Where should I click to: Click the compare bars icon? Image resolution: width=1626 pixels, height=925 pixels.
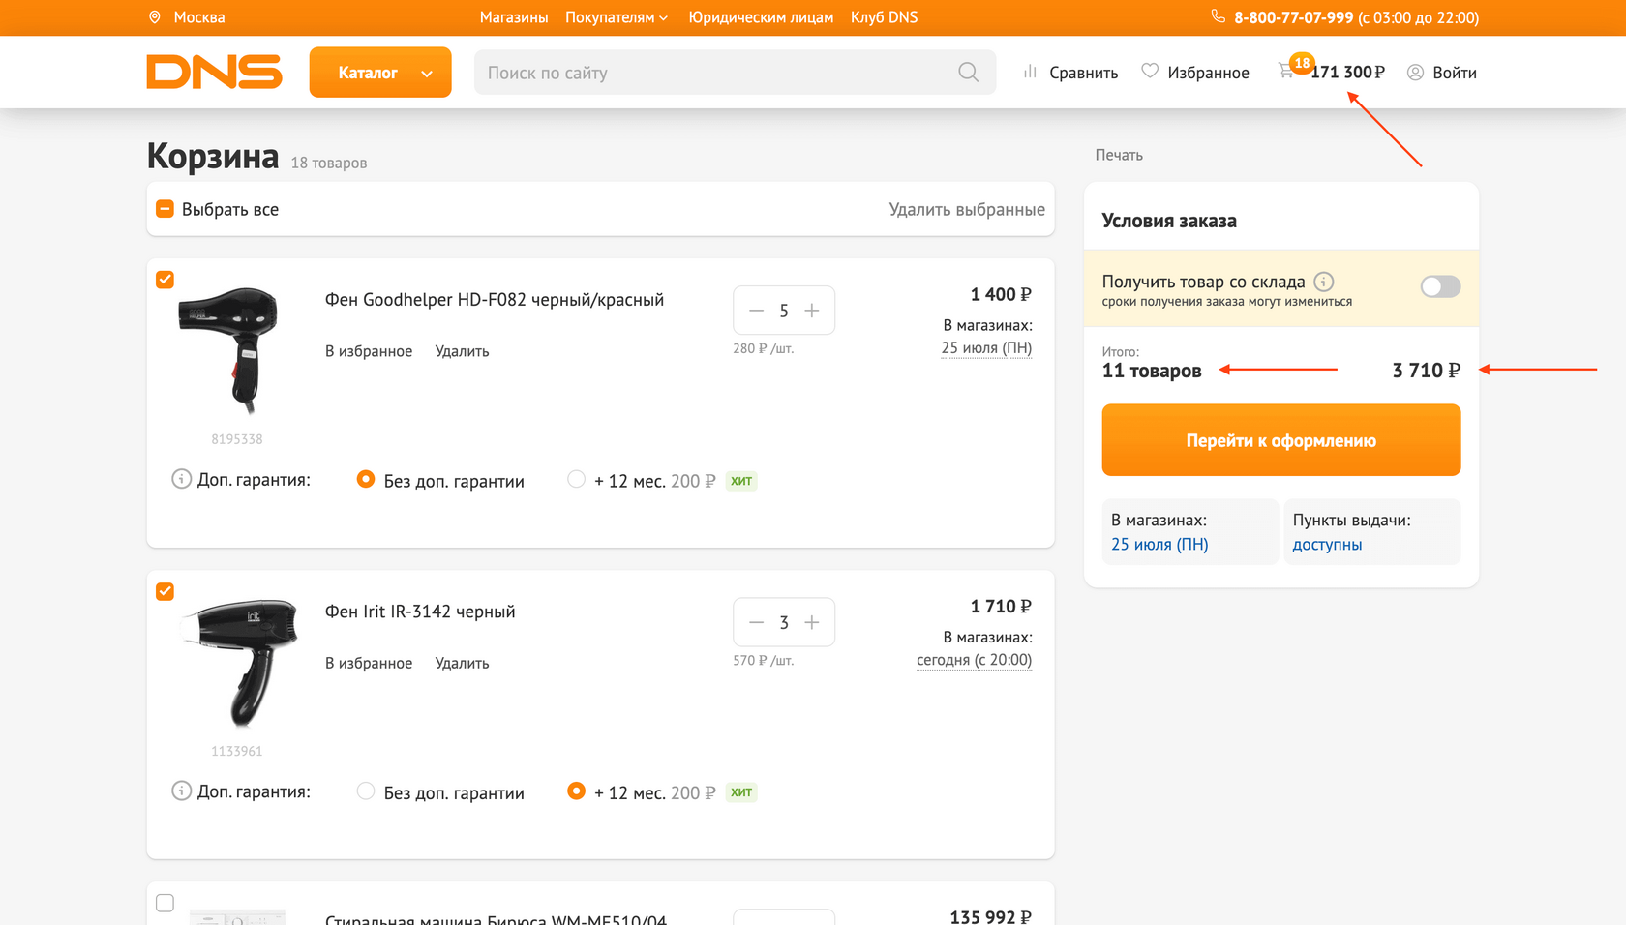click(1030, 72)
